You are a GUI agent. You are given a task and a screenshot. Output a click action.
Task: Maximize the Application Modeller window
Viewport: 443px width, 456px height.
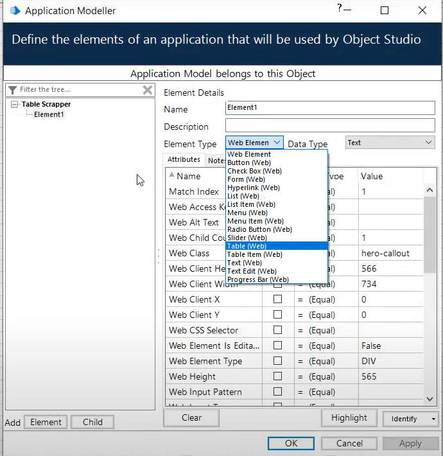(385, 10)
